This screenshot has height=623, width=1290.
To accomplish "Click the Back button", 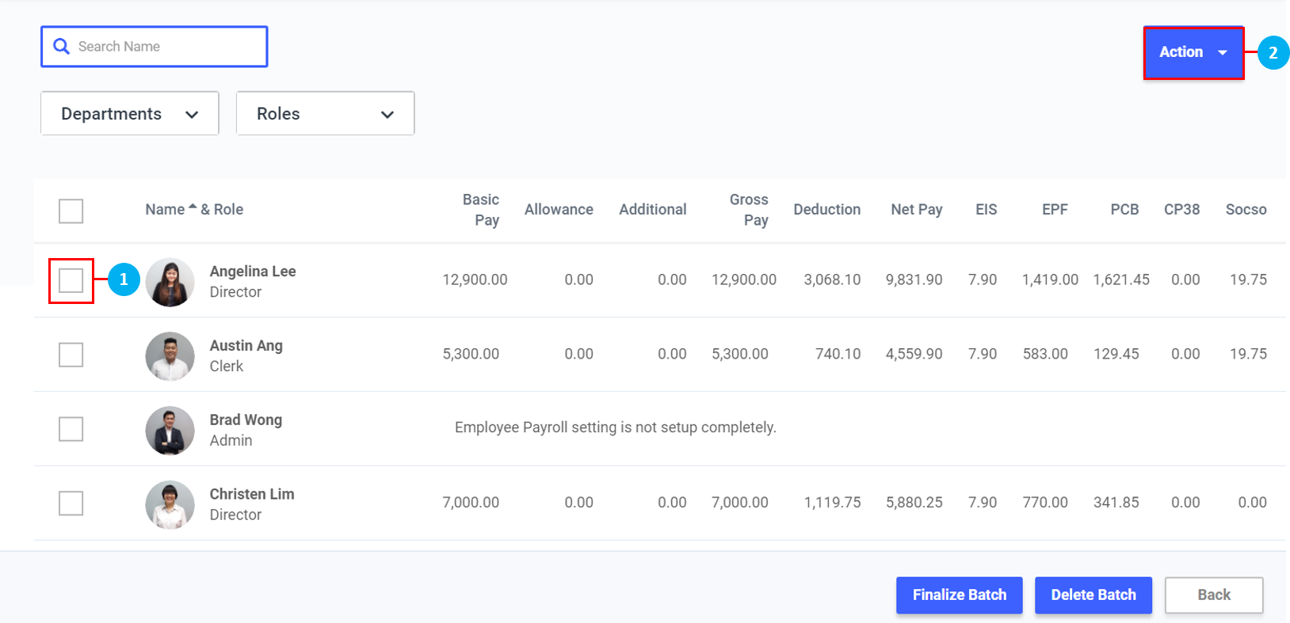I will 1213,595.
